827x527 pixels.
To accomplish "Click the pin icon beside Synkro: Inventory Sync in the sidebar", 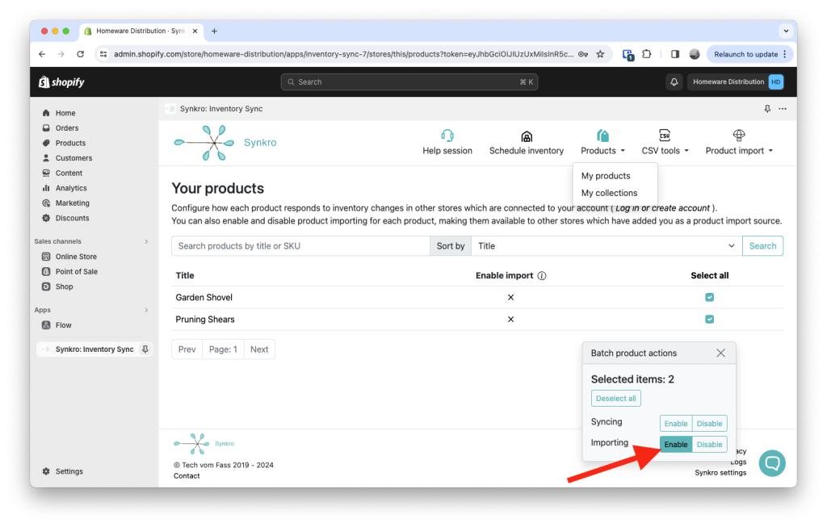I will click(x=145, y=349).
